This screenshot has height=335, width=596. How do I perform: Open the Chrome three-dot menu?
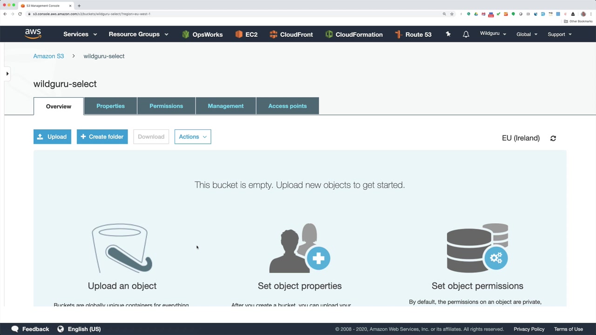[x=591, y=14]
